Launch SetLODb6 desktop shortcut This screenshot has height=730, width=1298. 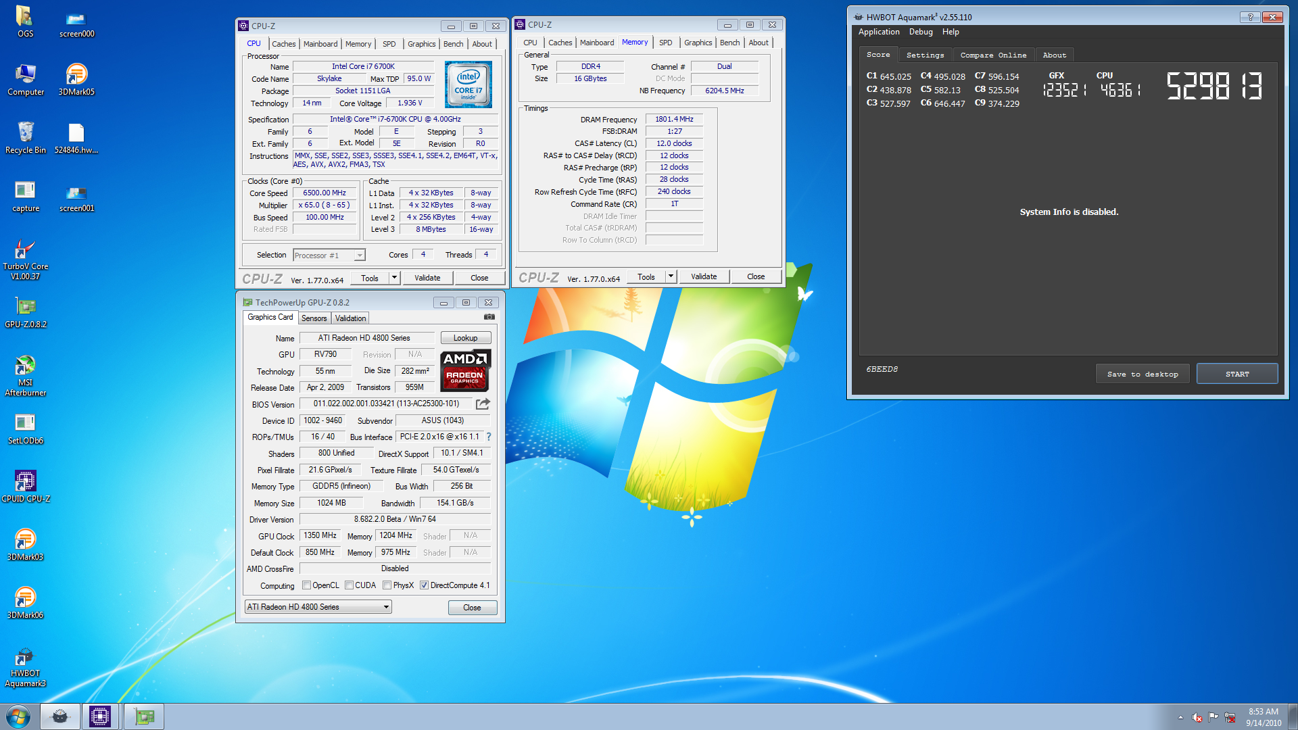click(x=25, y=429)
